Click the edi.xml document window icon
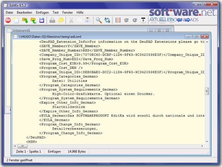This screenshot has width=222, height=167. [x=15, y=36]
